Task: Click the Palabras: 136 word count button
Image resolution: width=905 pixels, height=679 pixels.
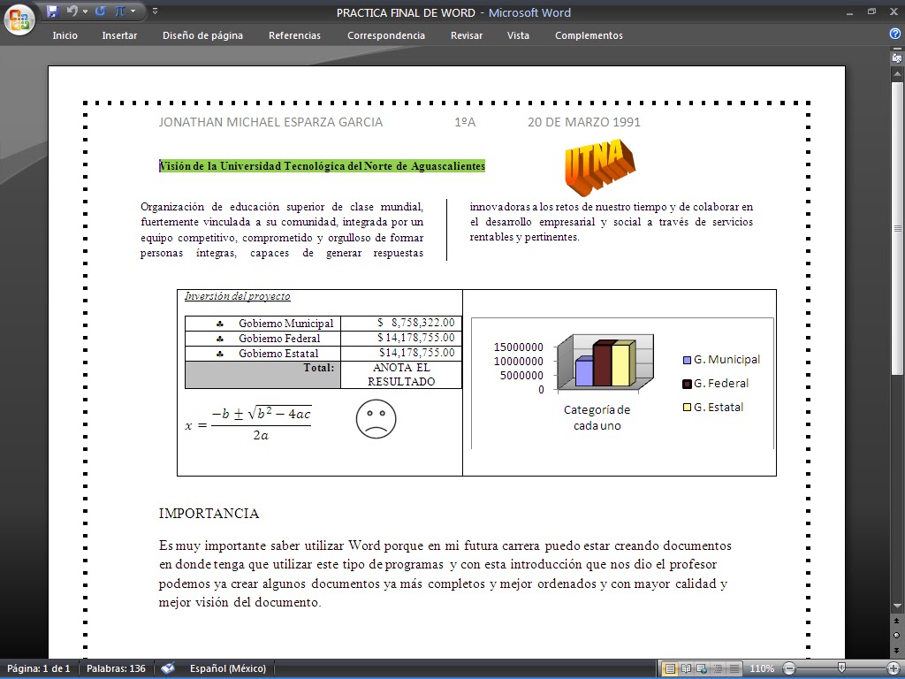Action: click(118, 668)
